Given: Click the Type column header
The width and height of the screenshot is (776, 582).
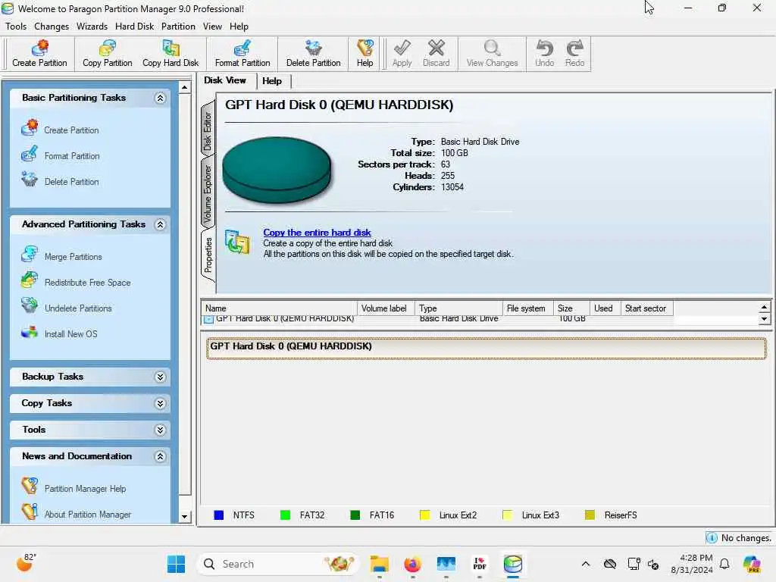Looking at the screenshot, I should click(x=458, y=308).
